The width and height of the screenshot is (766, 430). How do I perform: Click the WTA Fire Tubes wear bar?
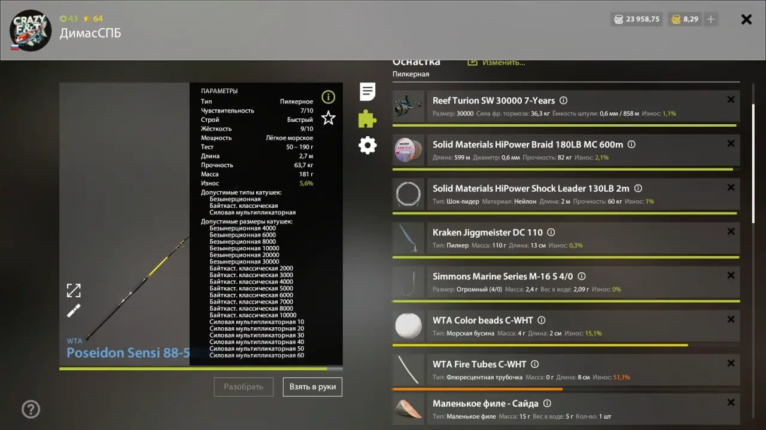[x=478, y=389]
